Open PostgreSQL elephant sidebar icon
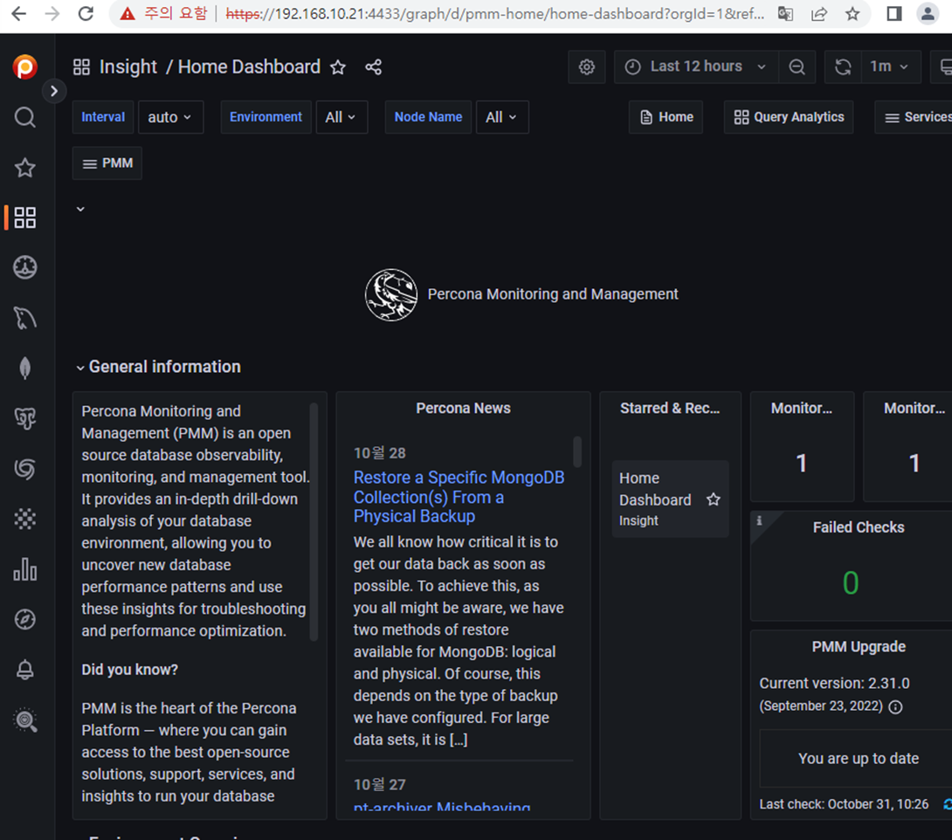 [25, 418]
